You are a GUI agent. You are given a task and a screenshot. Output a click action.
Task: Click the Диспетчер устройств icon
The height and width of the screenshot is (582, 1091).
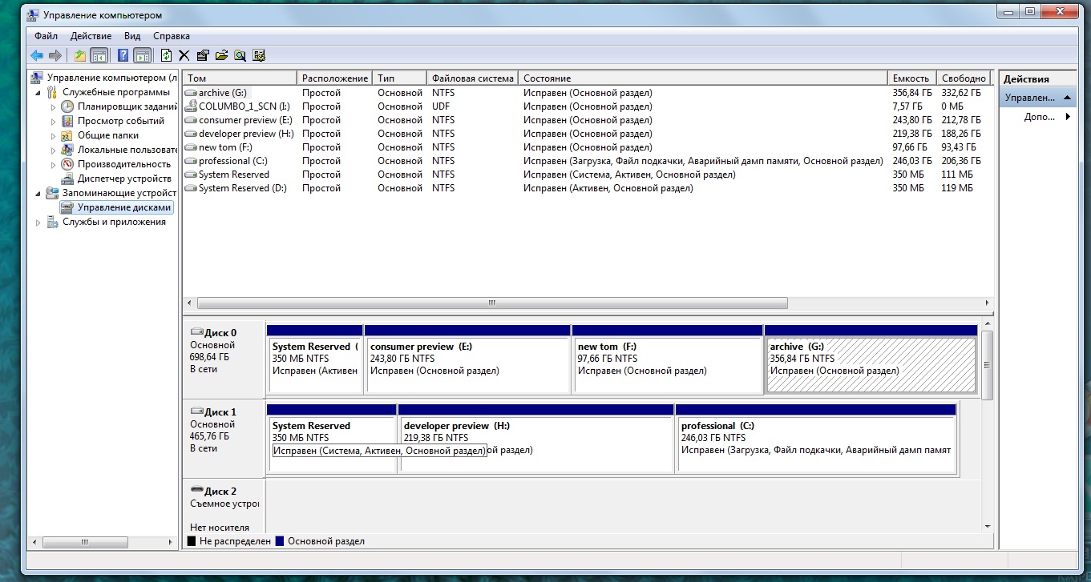[x=67, y=179]
